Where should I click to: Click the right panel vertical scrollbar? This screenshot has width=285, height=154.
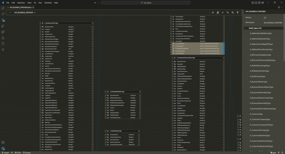pyautogui.click(x=284, y=38)
